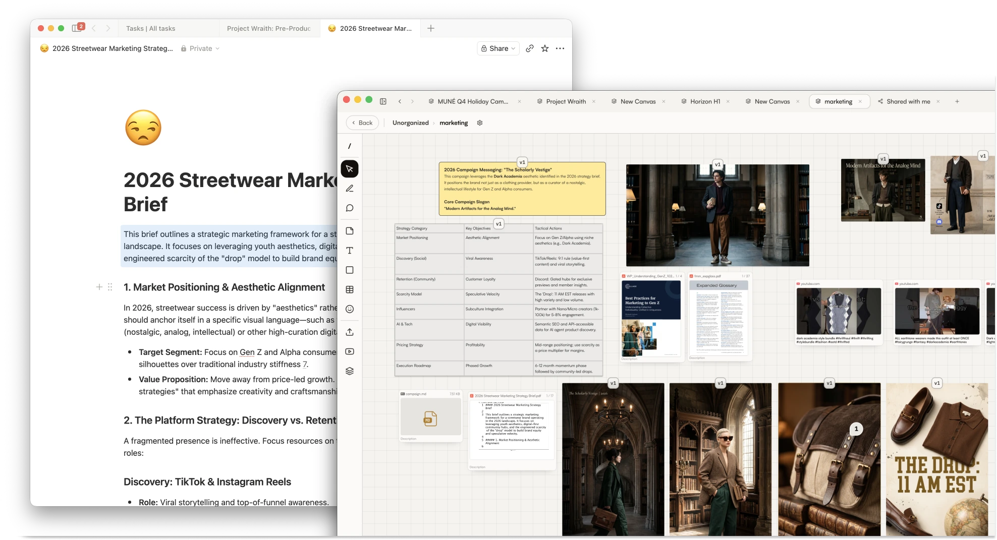This screenshot has height=540, width=997.
Task: Click the Execution Roadmap table cell
Action: (429, 369)
